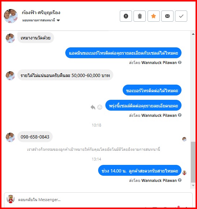Delete conversation with trash icon
The image size is (197, 209).
pos(140,16)
